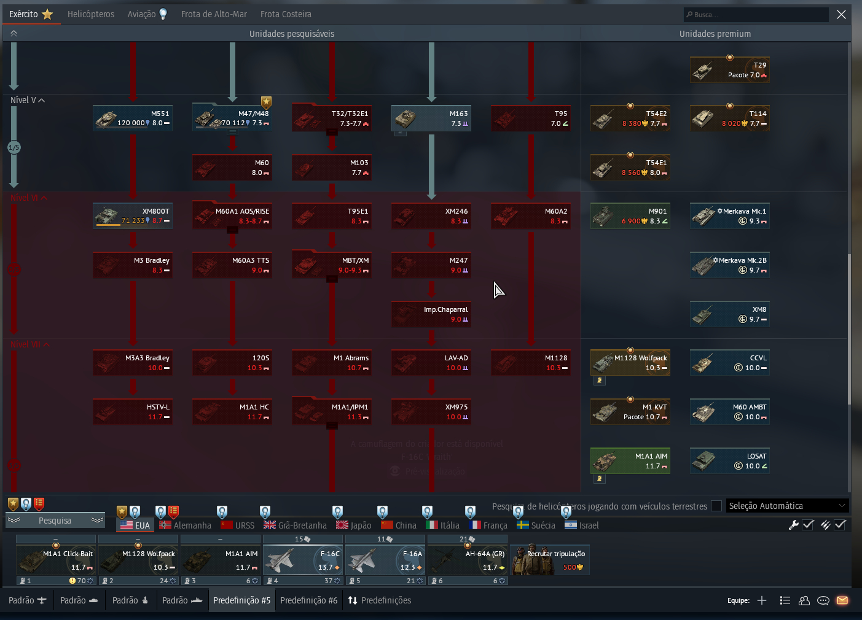Select the T114 premium vehicle
The image size is (862, 620).
point(730,118)
